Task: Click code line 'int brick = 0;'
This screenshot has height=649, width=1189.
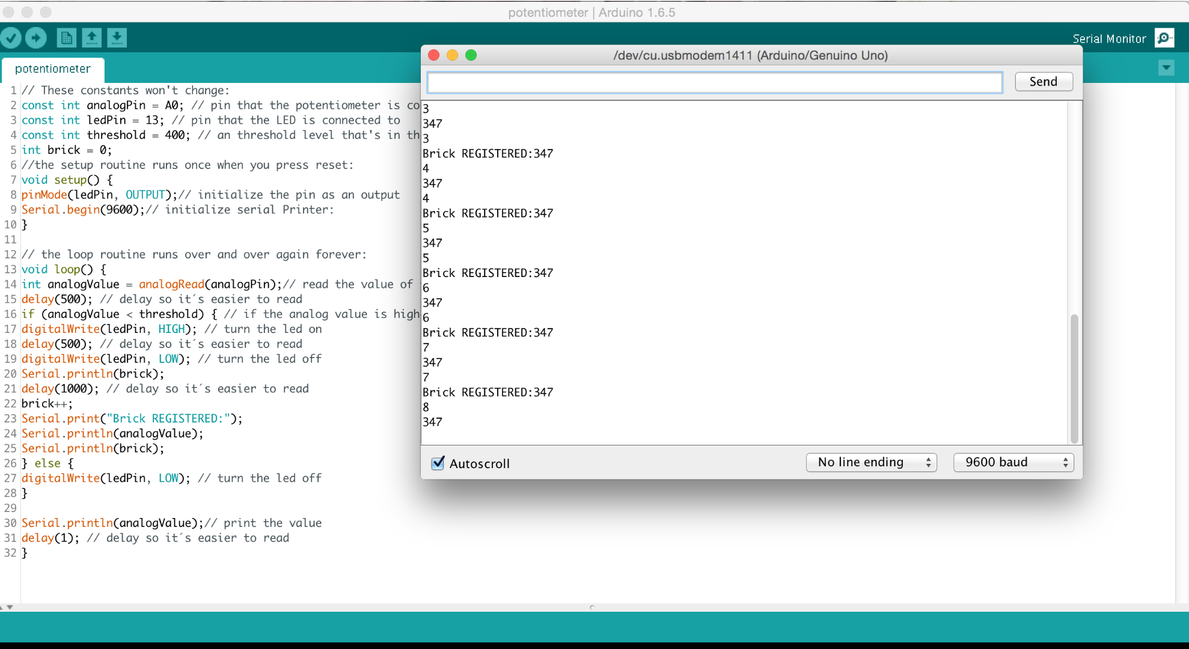Action: [67, 150]
